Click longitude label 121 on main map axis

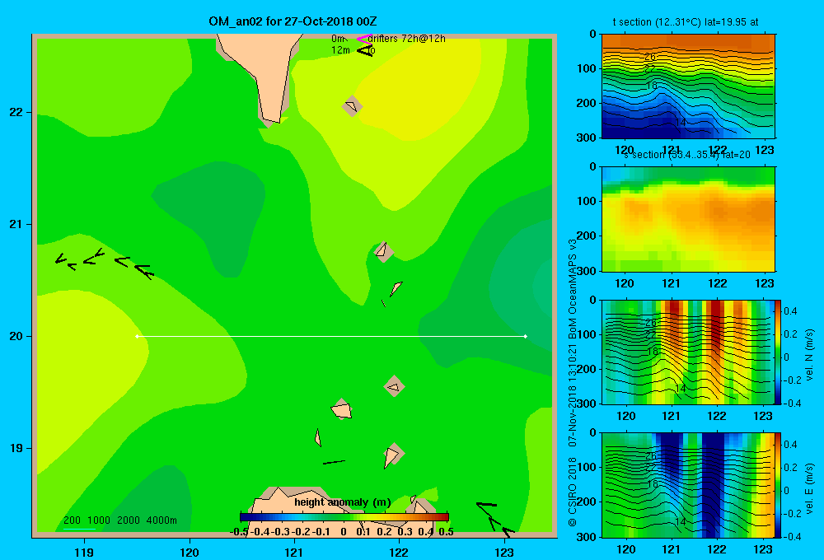[294, 552]
